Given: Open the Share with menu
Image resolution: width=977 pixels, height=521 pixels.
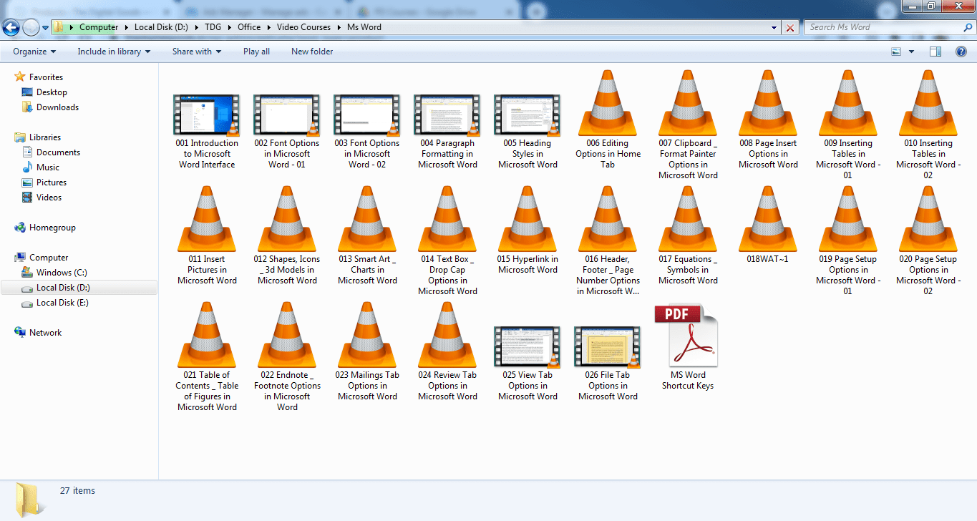Looking at the screenshot, I should click(x=197, y=52).
